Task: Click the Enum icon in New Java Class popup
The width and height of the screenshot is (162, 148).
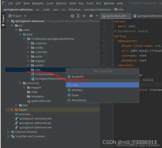Action: click(x=69, y=95)
